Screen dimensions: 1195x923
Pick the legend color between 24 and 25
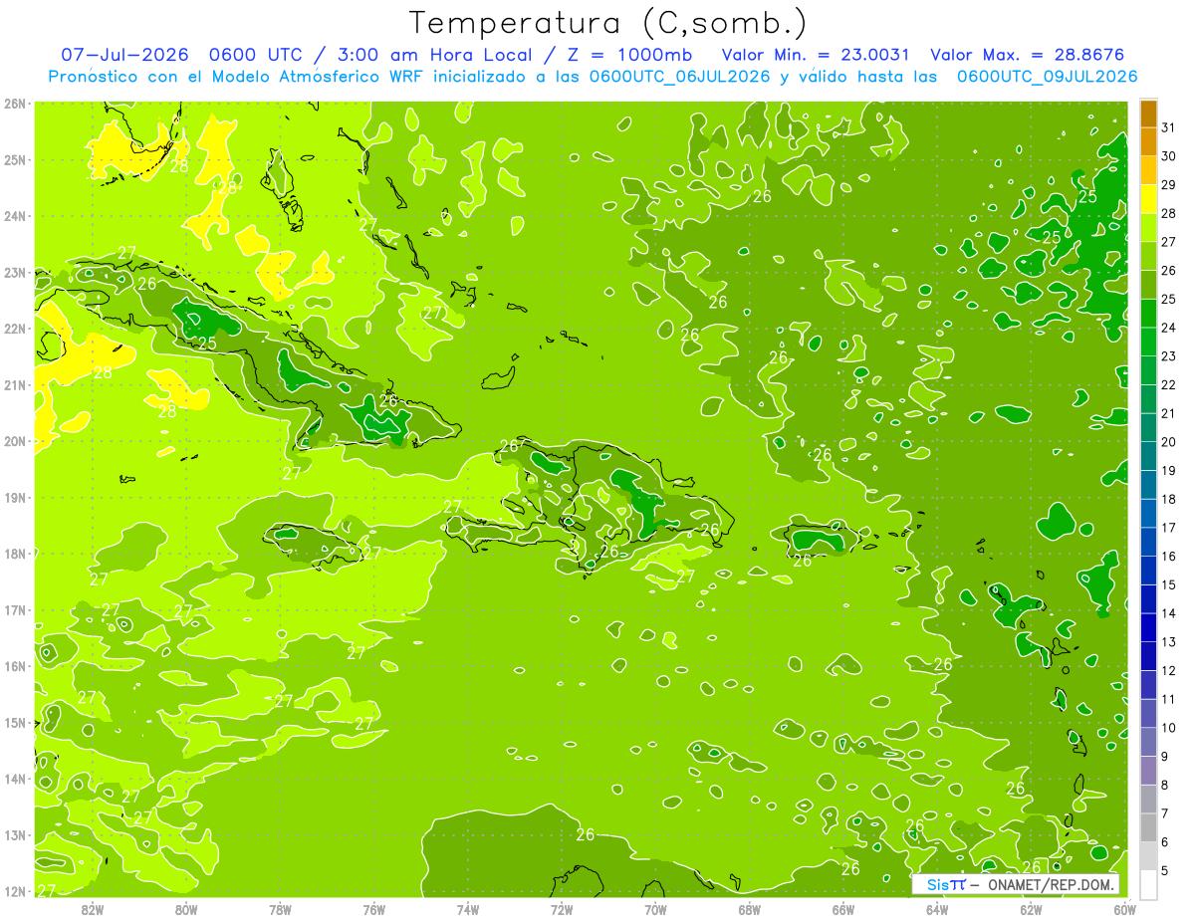coord(1148,314)
